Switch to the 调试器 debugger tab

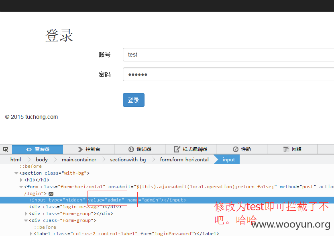(x=140, y=149)
